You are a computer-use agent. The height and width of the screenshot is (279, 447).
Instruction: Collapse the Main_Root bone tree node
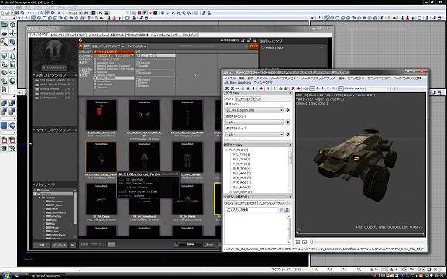pos(226,150)
